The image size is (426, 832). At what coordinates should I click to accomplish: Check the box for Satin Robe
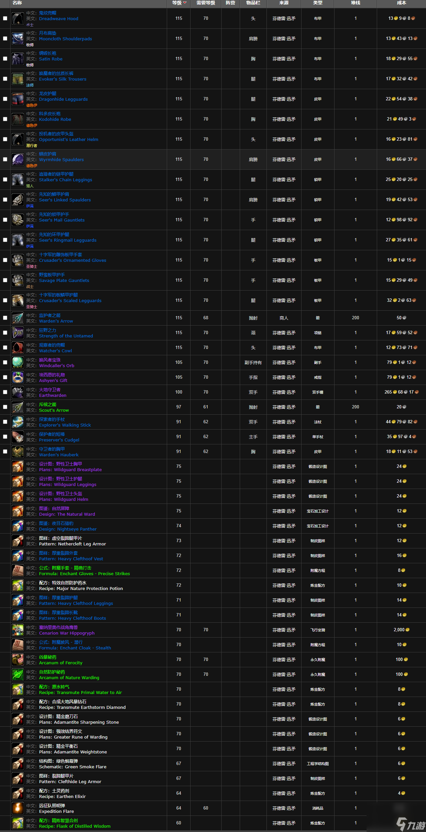tap(5, 59)
